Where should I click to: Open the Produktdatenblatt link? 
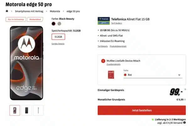point(118,46)
